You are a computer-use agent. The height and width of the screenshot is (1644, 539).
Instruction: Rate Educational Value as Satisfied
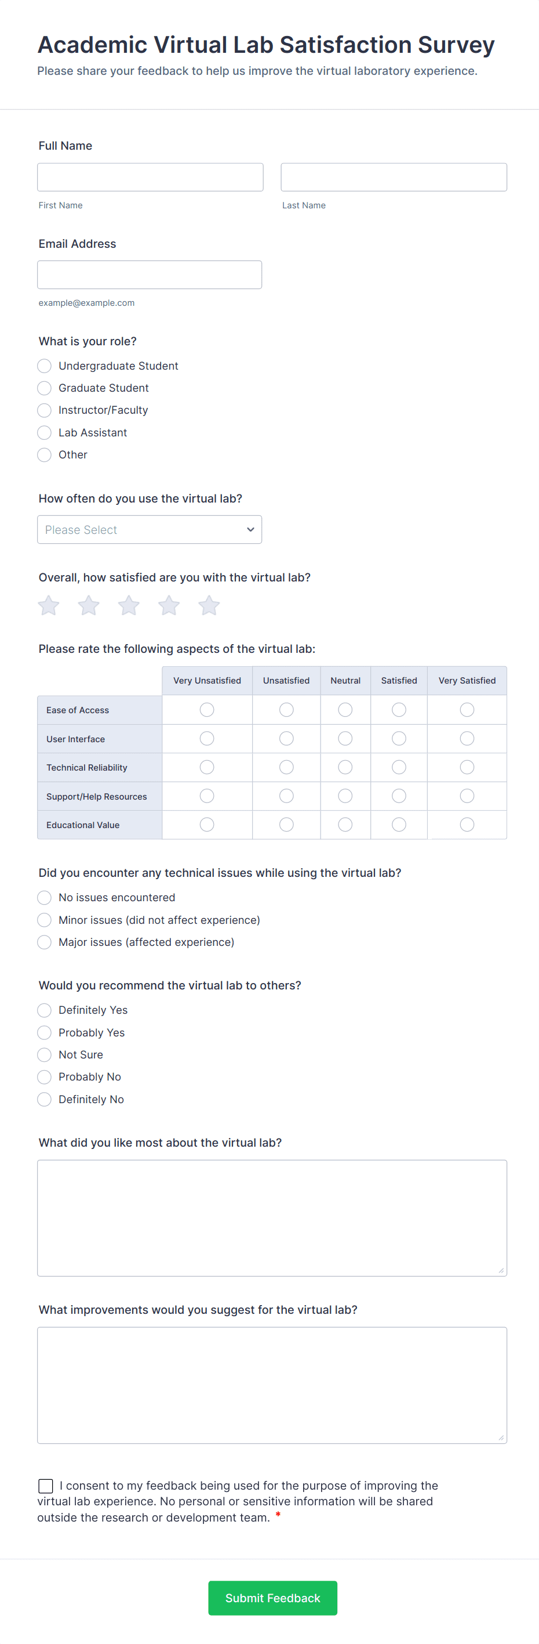click(x=399, y=824)
